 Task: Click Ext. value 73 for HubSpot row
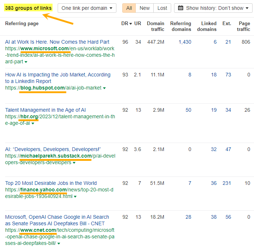pyautogui.click(x=228, y=75)
